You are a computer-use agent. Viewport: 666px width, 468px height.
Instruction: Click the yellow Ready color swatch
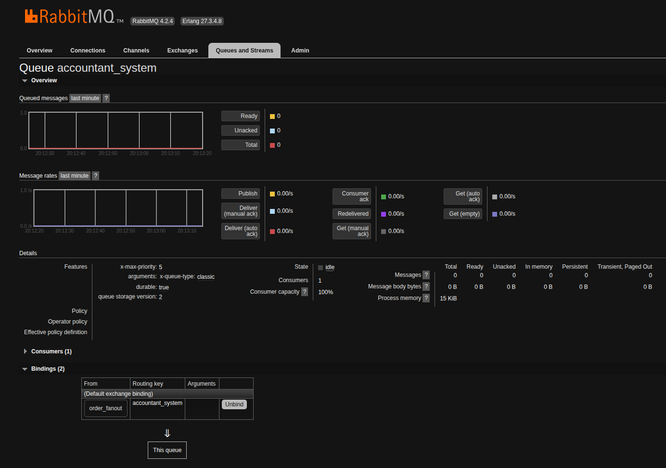pos(272,117)
